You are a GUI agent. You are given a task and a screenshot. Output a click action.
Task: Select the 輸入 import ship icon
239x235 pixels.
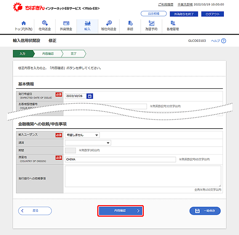tap(88, 23)
